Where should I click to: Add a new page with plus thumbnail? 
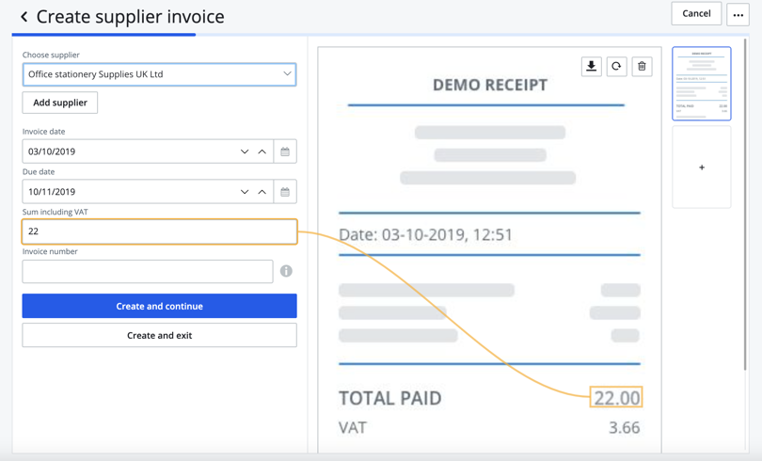click(701, 167)
